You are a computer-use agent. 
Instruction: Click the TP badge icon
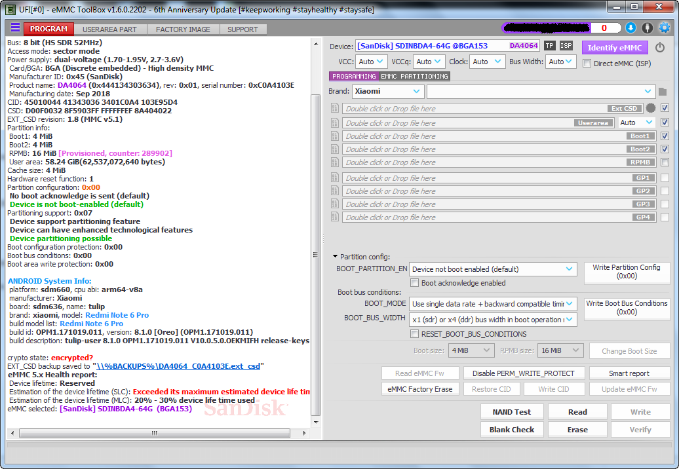coord(549,45)
